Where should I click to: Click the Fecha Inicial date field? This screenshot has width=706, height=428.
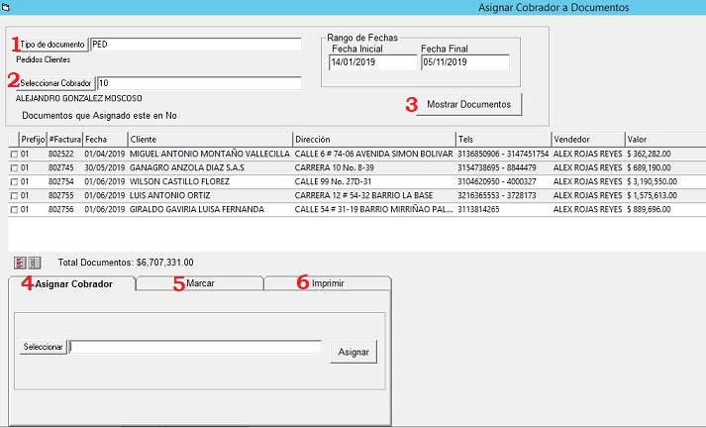[373, 61]
